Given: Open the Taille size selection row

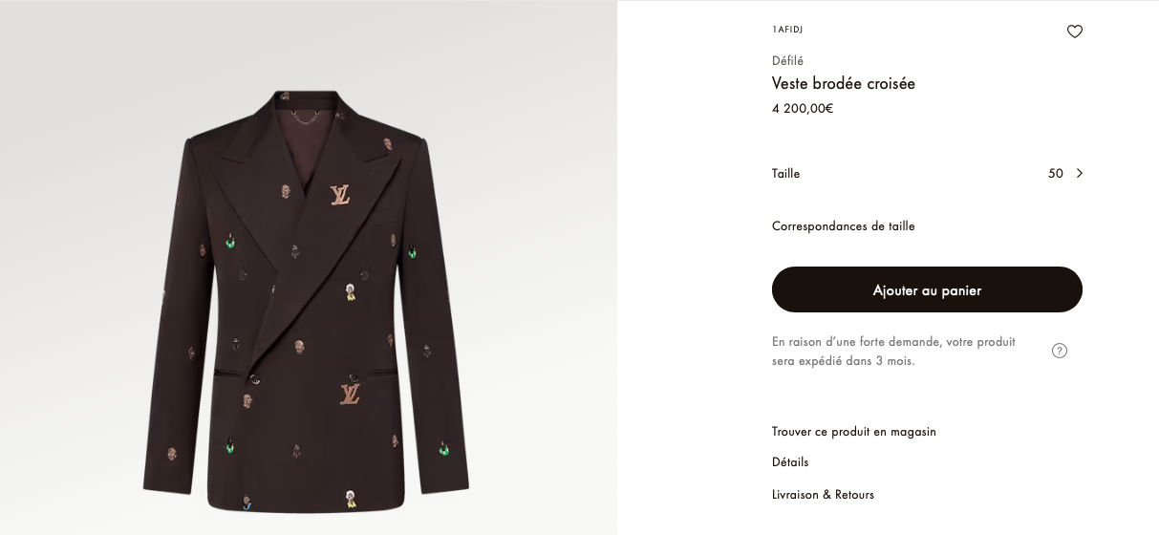Looking at the screenshot, I should coord(785,174).
